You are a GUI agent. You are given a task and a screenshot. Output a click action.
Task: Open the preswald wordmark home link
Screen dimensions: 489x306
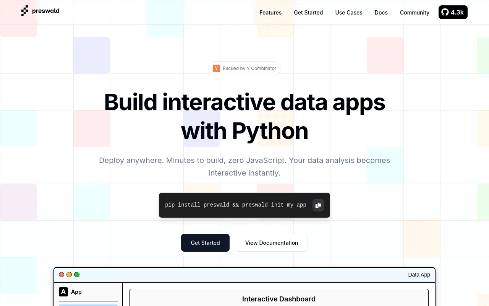[46, 11]
